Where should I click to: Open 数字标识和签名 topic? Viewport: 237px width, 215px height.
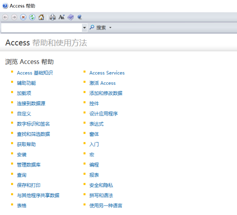[x=33, y=124]
